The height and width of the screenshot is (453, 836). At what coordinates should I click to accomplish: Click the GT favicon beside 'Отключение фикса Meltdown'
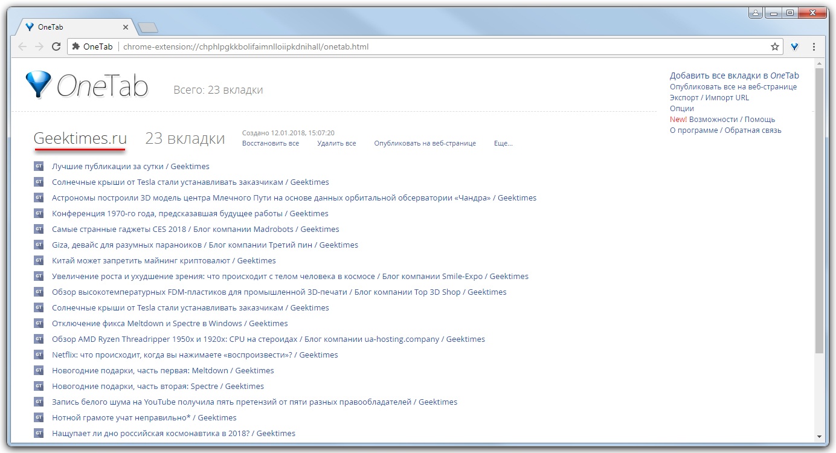click(x=39, y=323)
